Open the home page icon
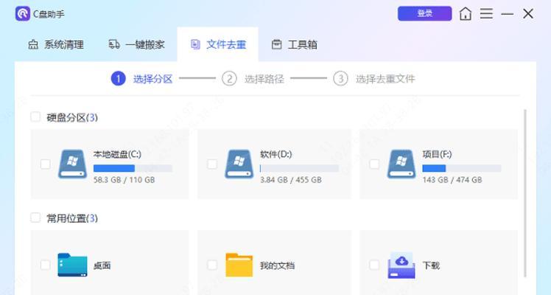Viewport: 551px width, 295px height. coord(466,14)
